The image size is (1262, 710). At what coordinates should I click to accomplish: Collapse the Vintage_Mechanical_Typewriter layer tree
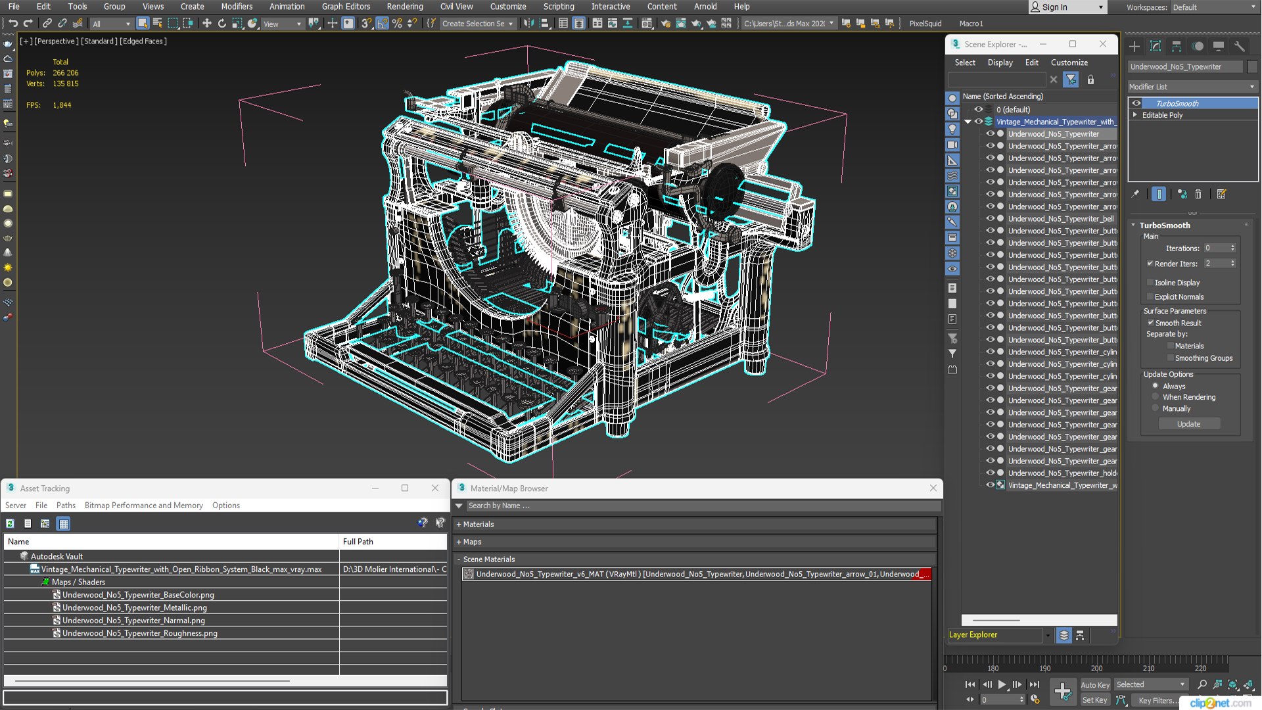[968, 122]
